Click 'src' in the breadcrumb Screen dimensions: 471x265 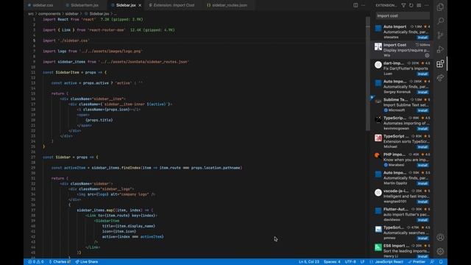31,14
